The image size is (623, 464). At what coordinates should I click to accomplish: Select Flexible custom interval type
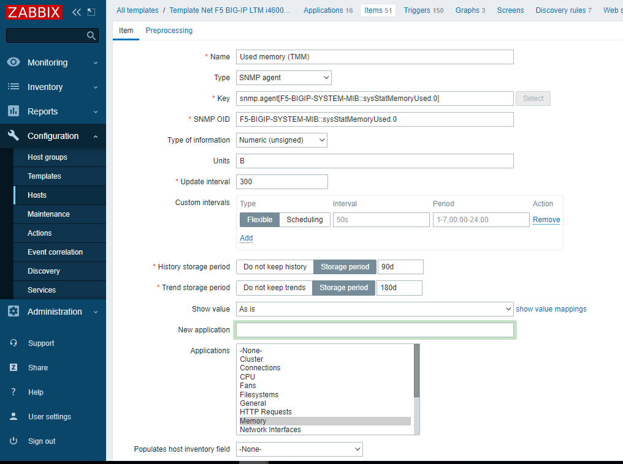pos(260,220)
